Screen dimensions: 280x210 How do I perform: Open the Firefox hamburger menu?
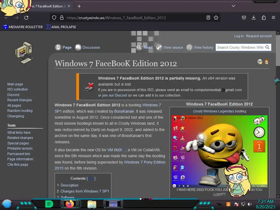(x=273, y=17)
